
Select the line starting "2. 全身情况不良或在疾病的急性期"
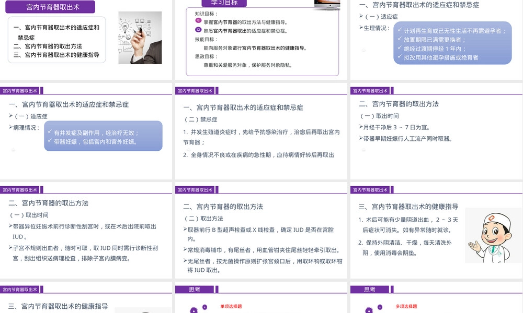pyautogui.click(x=258, y=155)
